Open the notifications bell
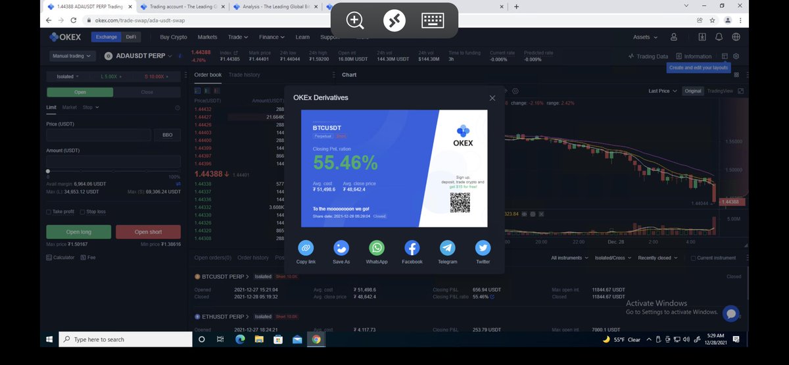Viewport: 789px width, 365px height. coord(719,37)
